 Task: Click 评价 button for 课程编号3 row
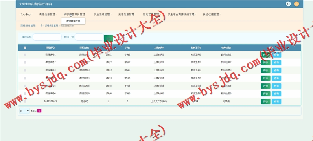click(x=265, y=70)
